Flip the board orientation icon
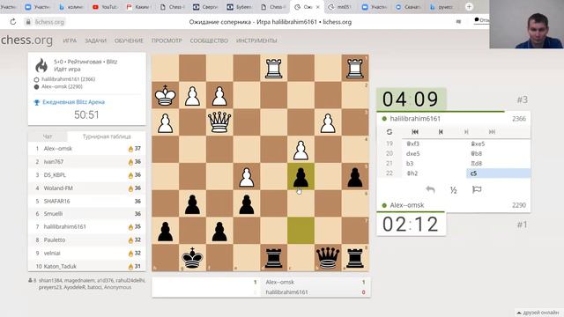The height and width of the screenshot is (317, 564). (x=390, y=132)
